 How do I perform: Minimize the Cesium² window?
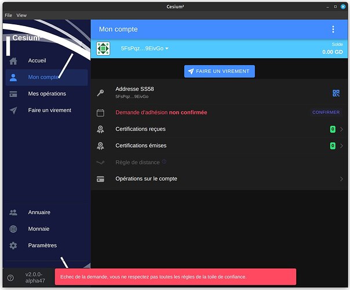[327, 7]
